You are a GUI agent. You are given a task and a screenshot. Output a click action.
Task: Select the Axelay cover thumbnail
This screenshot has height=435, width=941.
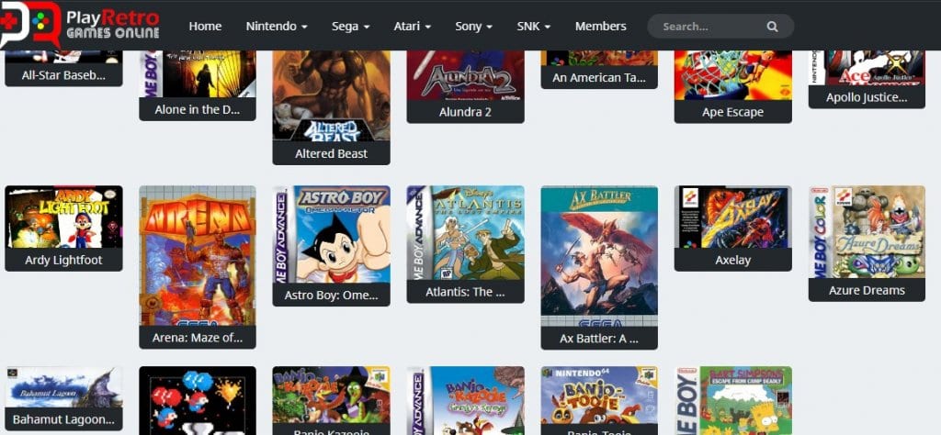point(732,217)
